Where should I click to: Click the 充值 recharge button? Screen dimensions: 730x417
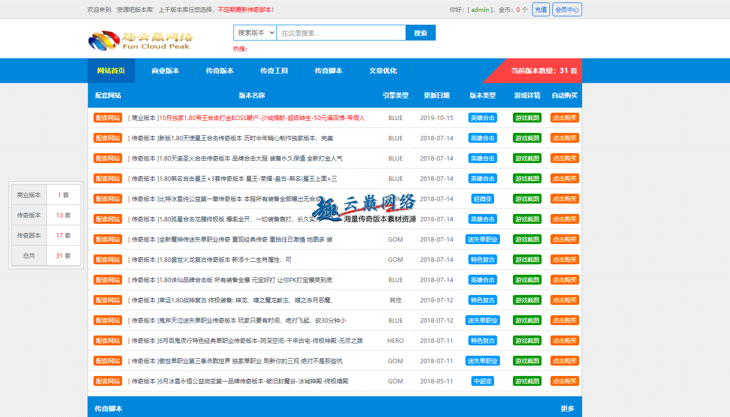pos(541,9)
